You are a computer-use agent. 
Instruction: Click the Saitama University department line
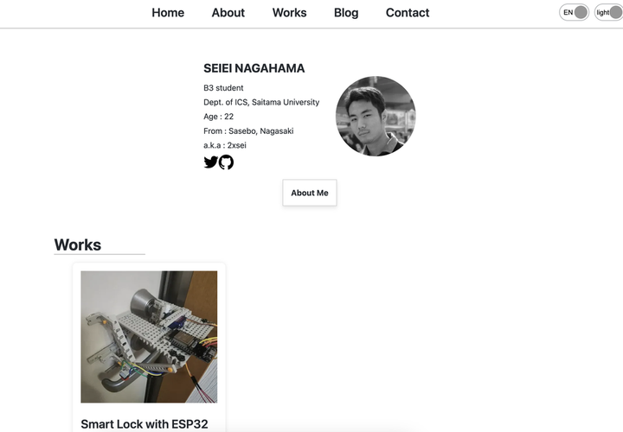[x=261, y=102]
